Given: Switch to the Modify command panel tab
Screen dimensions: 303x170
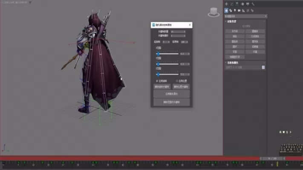Looking at the screenshot, I should click(232, 4).
